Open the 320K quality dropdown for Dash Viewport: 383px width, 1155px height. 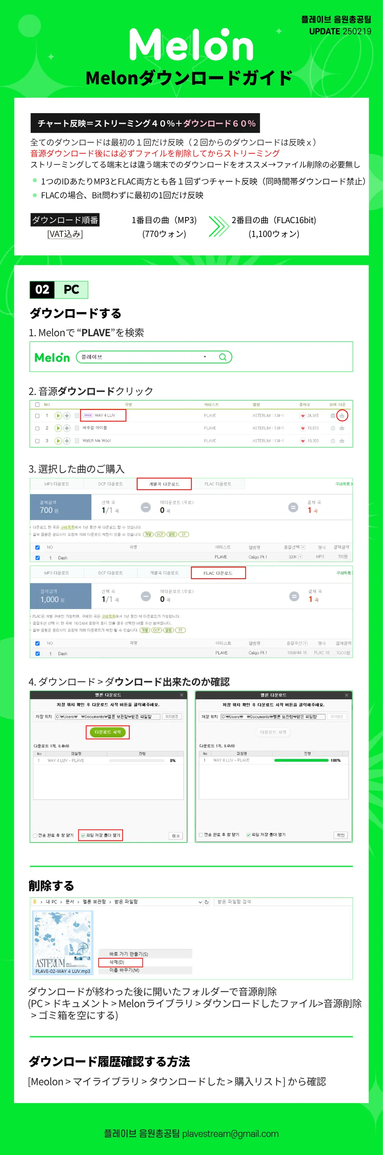(x=300, y=557)
